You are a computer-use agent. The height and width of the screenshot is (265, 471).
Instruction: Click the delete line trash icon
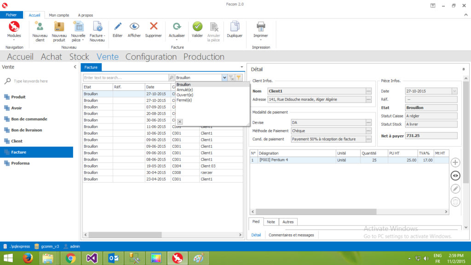[x=455, y=202]
